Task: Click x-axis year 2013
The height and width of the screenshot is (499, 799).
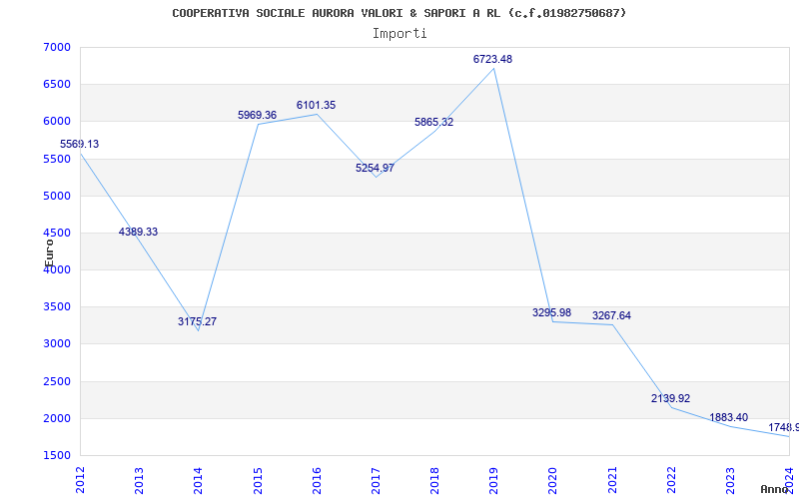Action: tap(139, 480)
